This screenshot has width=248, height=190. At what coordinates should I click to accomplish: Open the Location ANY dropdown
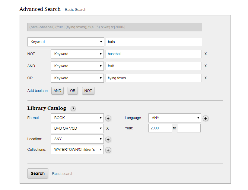point(77,139)
